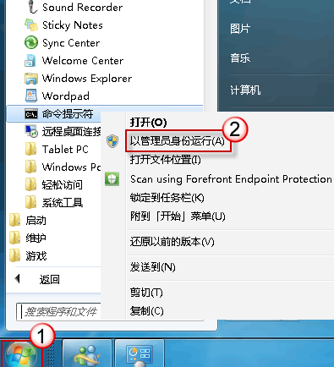Image resolution: width=334 pixels, height=367 pixels.
Task: Click the Sound Recorder microphone icon
Action: [x=32, y=7]
